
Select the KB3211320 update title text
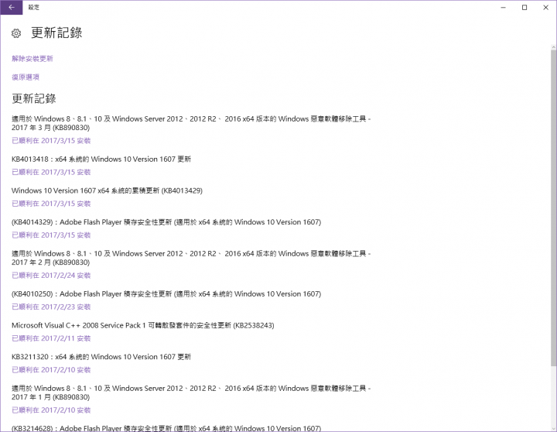pos(101,357)
